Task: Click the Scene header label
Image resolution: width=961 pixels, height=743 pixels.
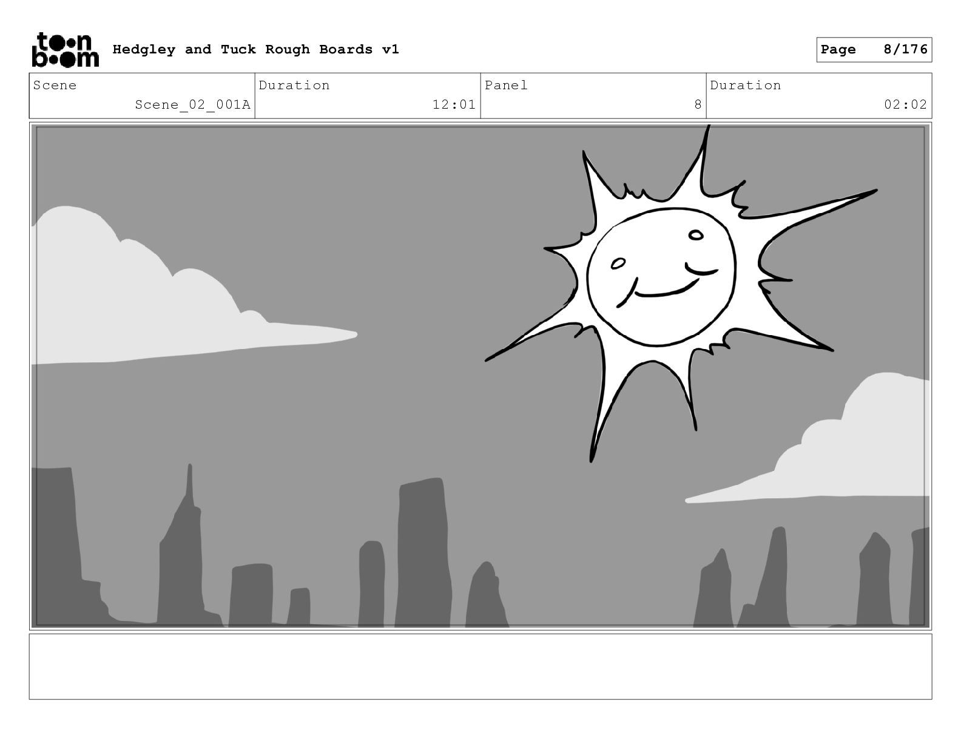Action: pyautogui.click(x=55, y=85)
